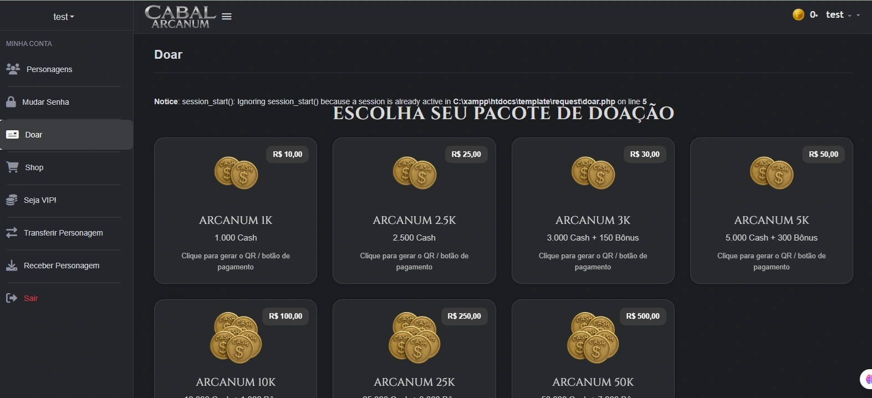Click the Shop cart icon
Image resolution: width=872 pixels, height=398 pixels.
coord(12,167)
